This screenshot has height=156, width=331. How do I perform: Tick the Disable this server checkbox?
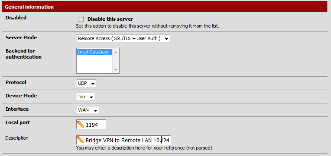click(x=81, y=19)
